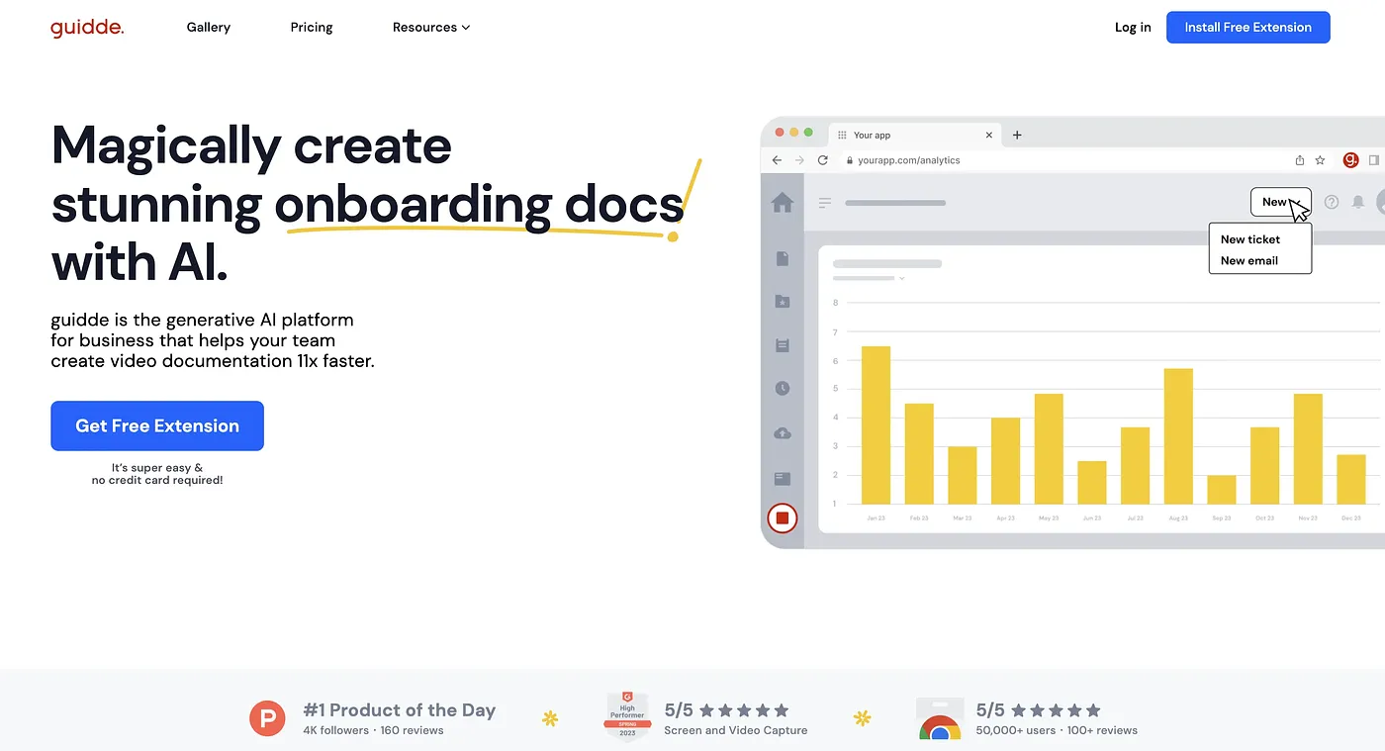Open the New dropdown button

click(x=1281, y=202)
